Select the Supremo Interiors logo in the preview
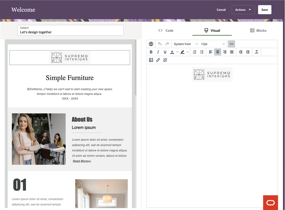 [x=70, y=58]
